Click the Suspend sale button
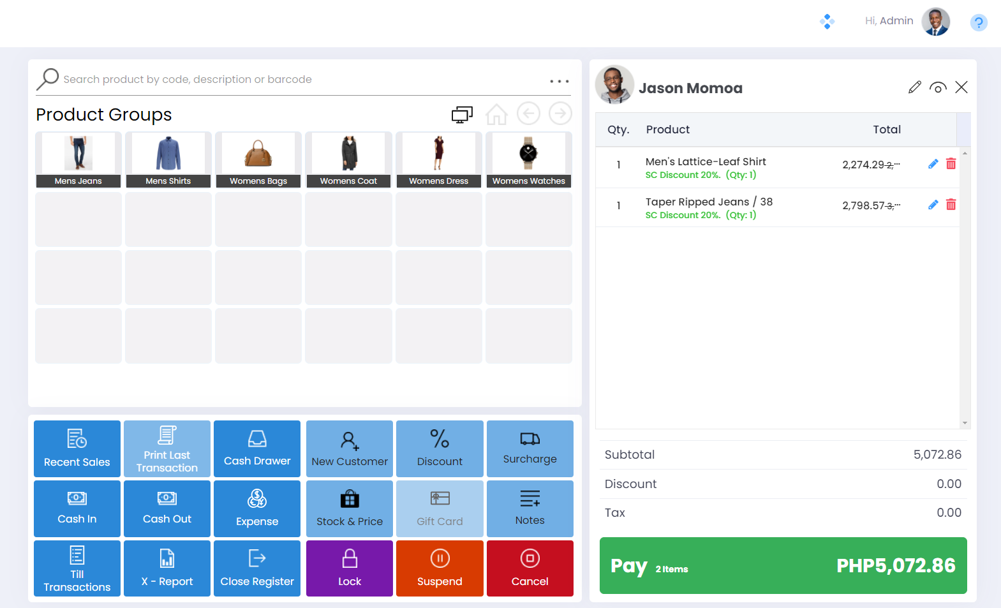This screenshot has height=608, width=1001. [x=440, y=568]
